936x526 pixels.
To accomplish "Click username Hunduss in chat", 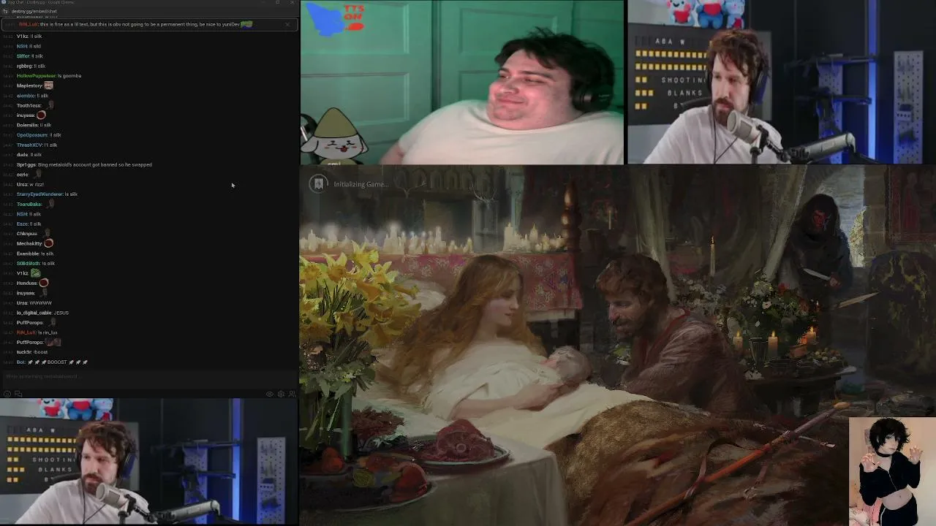I will (x=27, y=283).
